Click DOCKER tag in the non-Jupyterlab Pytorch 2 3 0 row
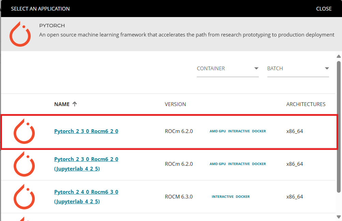Viewport: 342px width, 221px height. point(259,131)
